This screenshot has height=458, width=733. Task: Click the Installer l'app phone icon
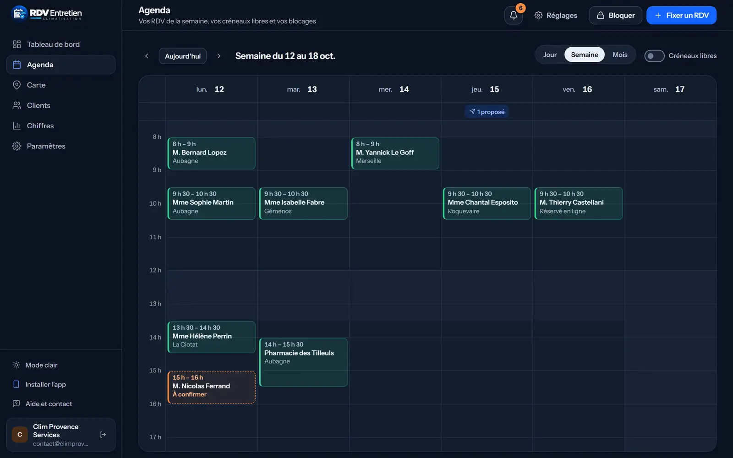pyautogui.click(x=16, y=384)
